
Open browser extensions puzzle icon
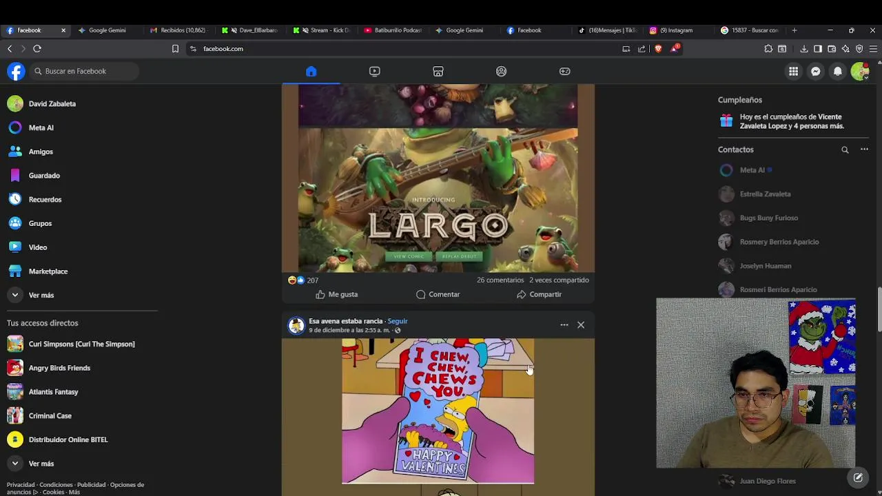768,49
